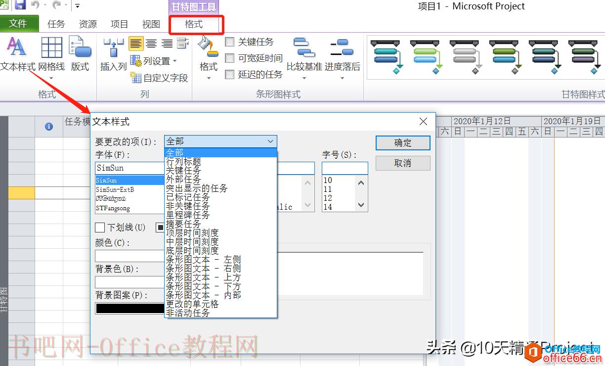Click the Undo arrow in quick access toolbar
This screenshot has width=605, height=366.
pos(35,5)
